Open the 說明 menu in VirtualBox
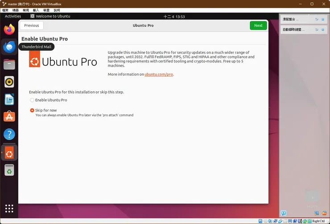The height and width of the screenshot is (224, 330). (57, 10)
